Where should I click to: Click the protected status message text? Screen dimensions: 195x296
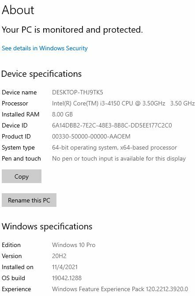tap(72, 30)
